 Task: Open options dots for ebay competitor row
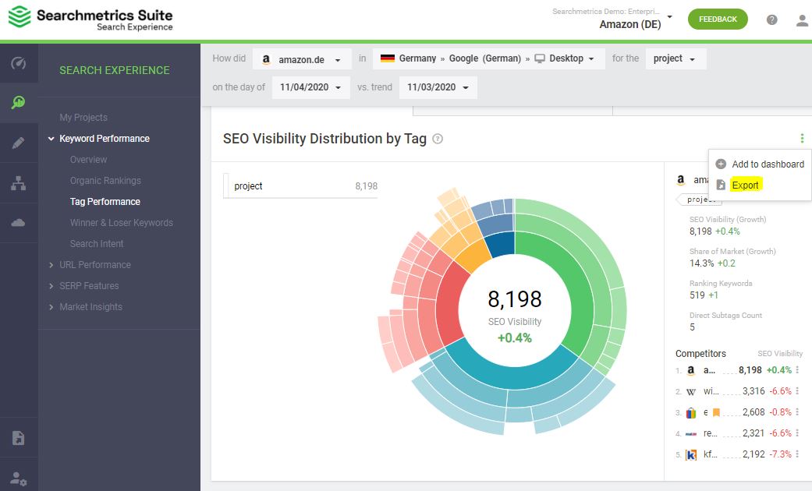(797, 412)
